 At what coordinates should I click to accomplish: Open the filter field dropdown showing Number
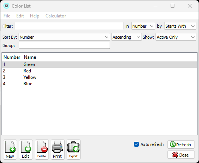pyautogui.click(x=143, y=26)
